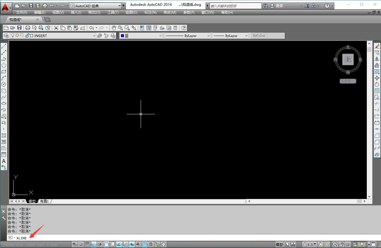Screen dimensions: 381x248
Task: Open the blue color swatch dropdown
Action: pos(161,35)
